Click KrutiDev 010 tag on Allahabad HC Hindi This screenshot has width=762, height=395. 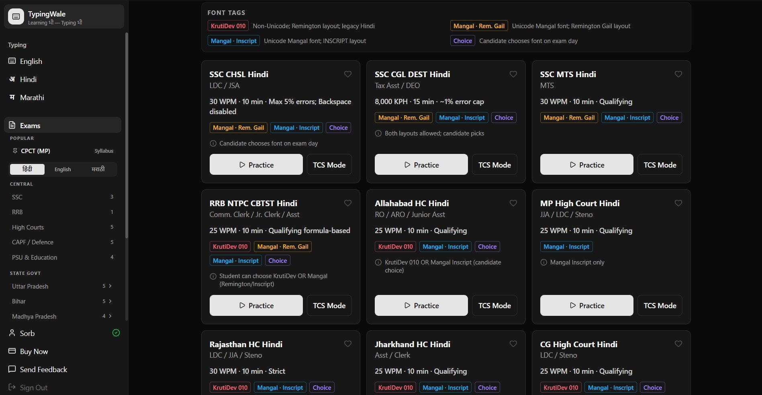pyautogui.click(x=396, y=246)
